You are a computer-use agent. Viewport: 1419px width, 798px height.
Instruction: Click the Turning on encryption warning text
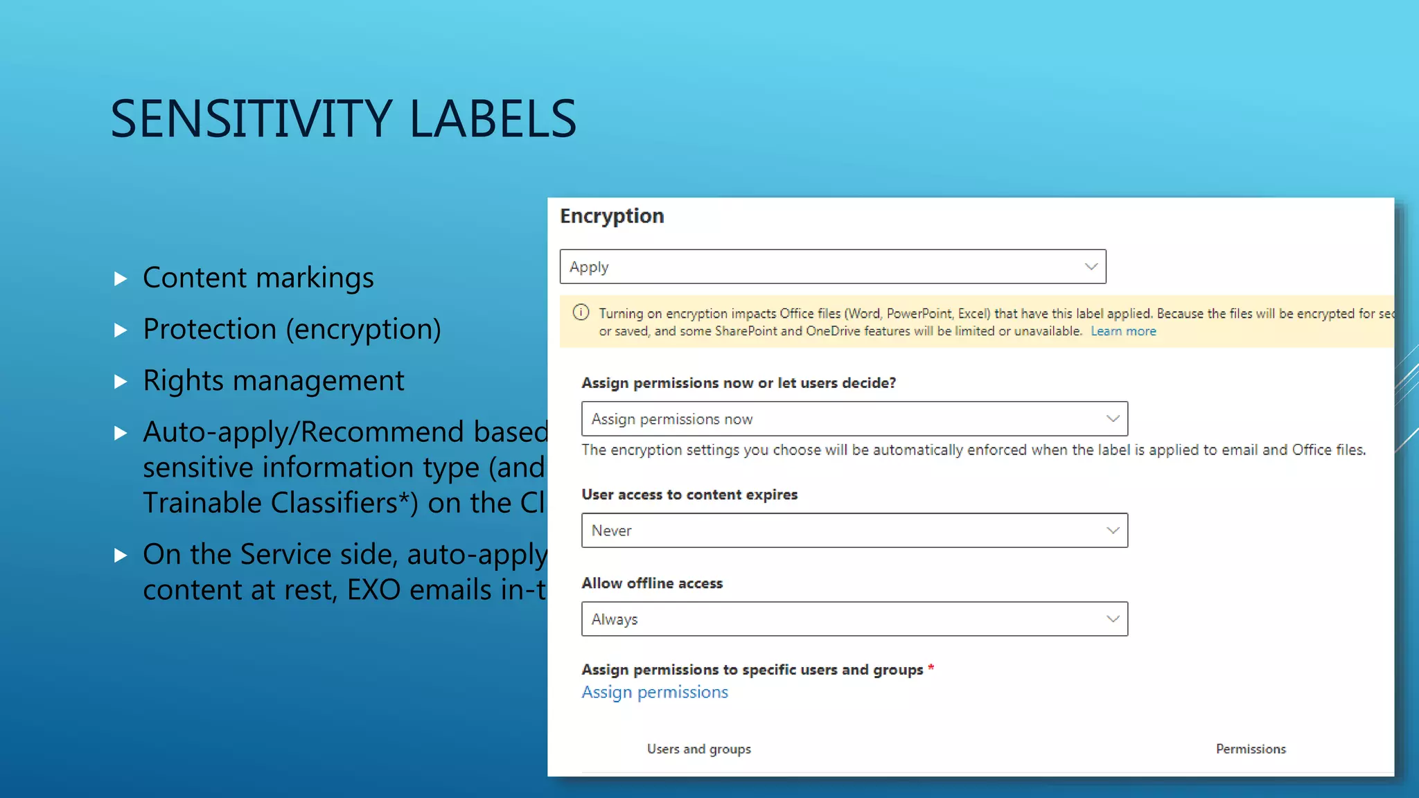[x=996, y=322]
